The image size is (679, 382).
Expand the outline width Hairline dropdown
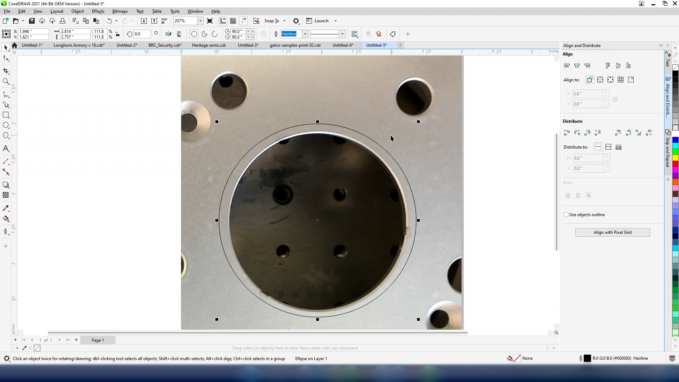pyautogui.click(x=305, y=34)
